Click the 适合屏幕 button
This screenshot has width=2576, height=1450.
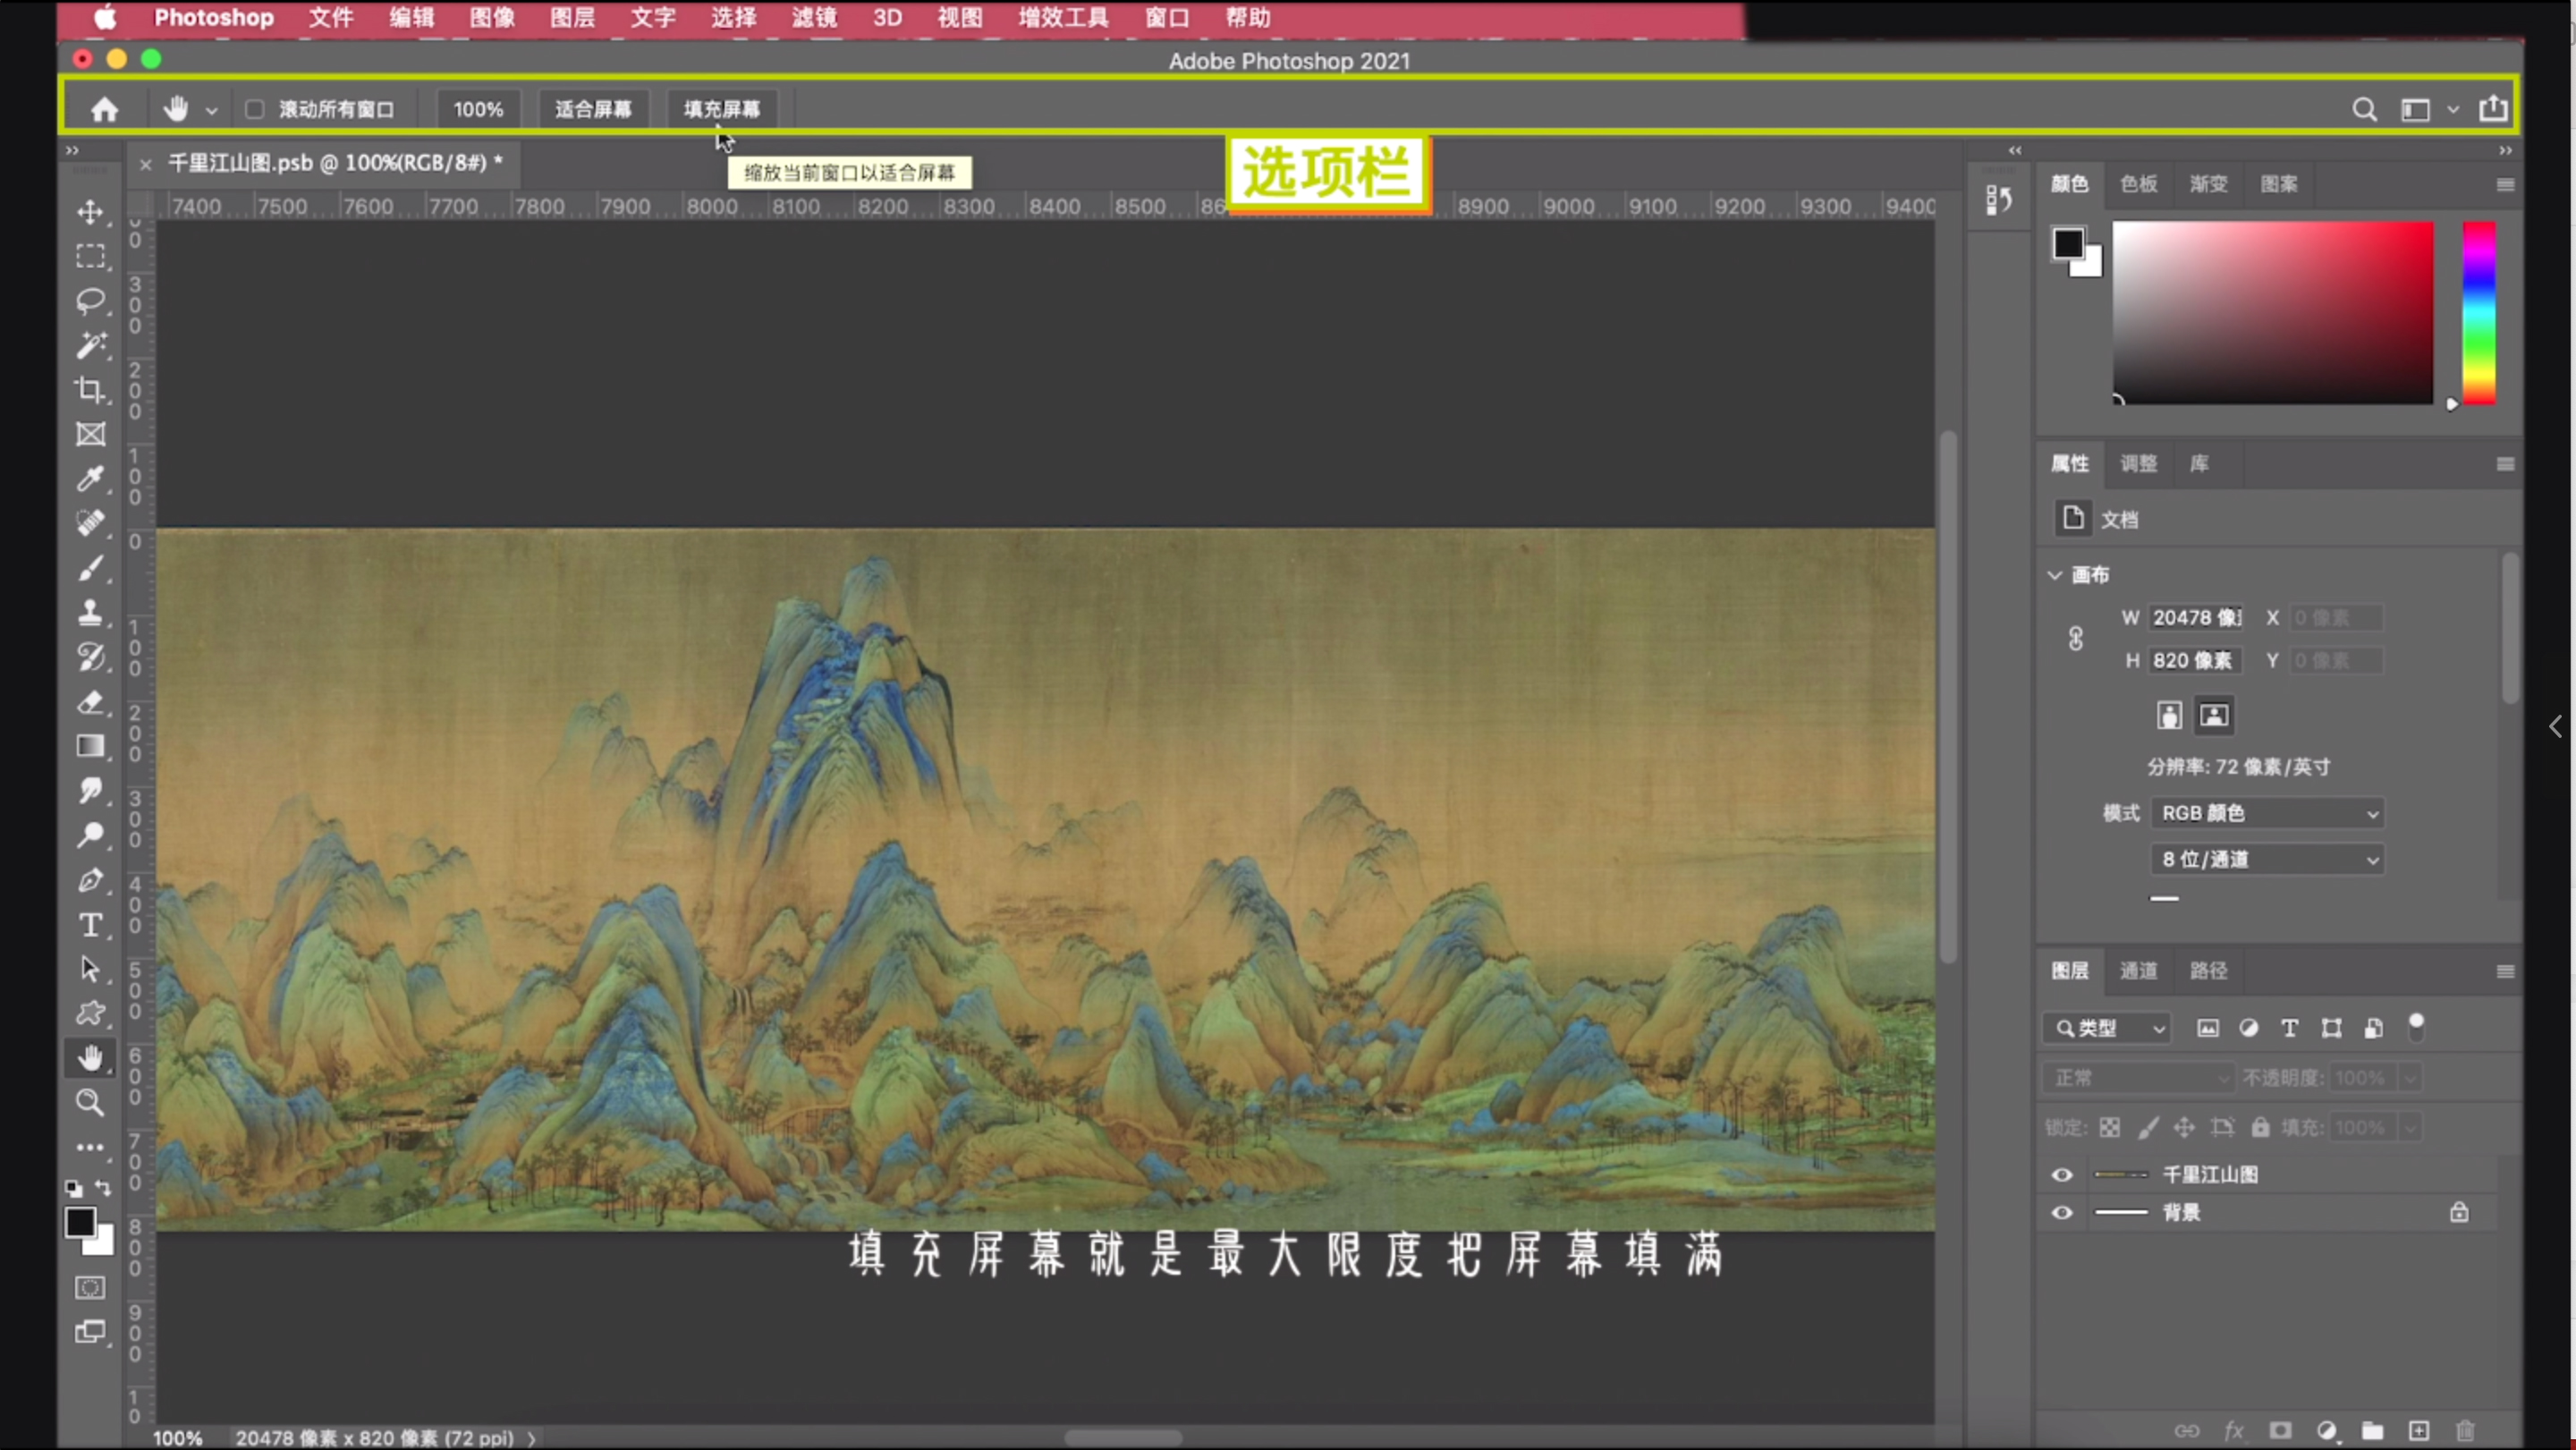(593, 109)
